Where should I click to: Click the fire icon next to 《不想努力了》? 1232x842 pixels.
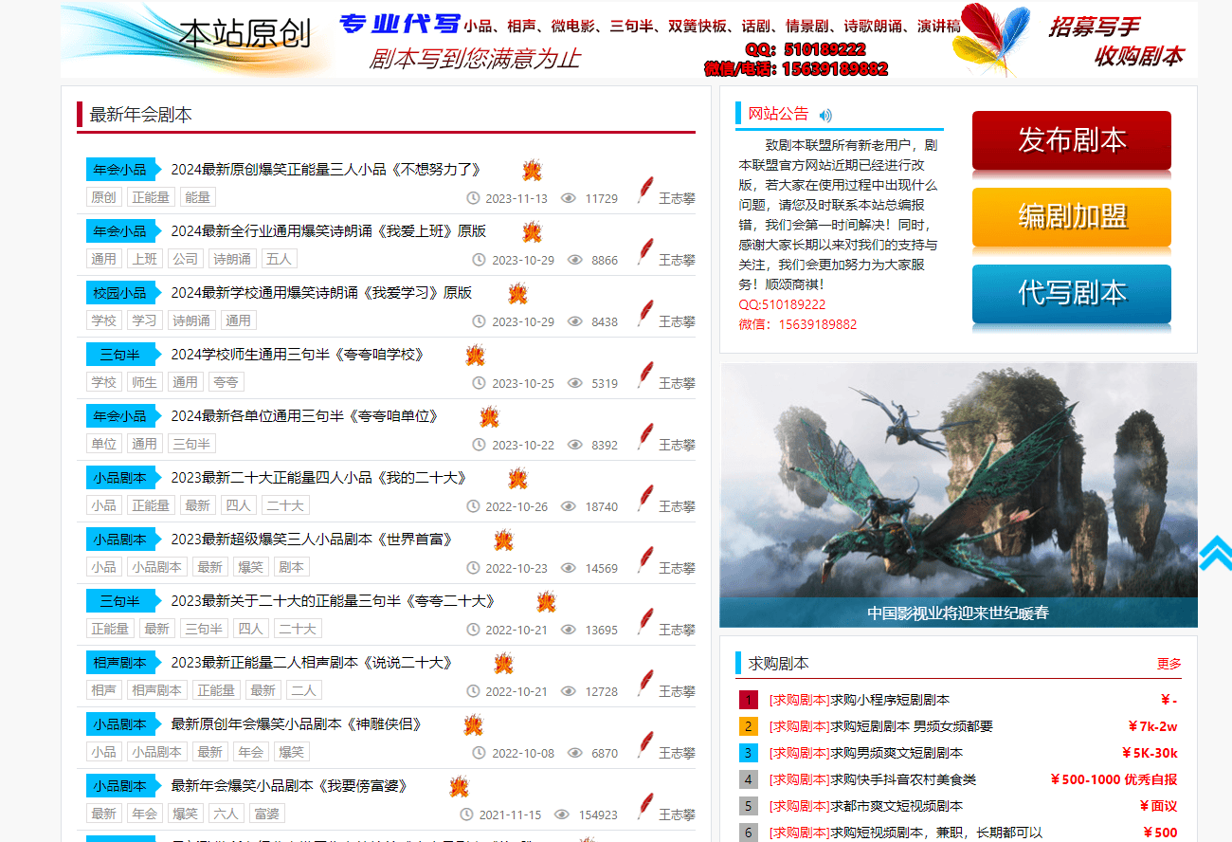point(532,171)
